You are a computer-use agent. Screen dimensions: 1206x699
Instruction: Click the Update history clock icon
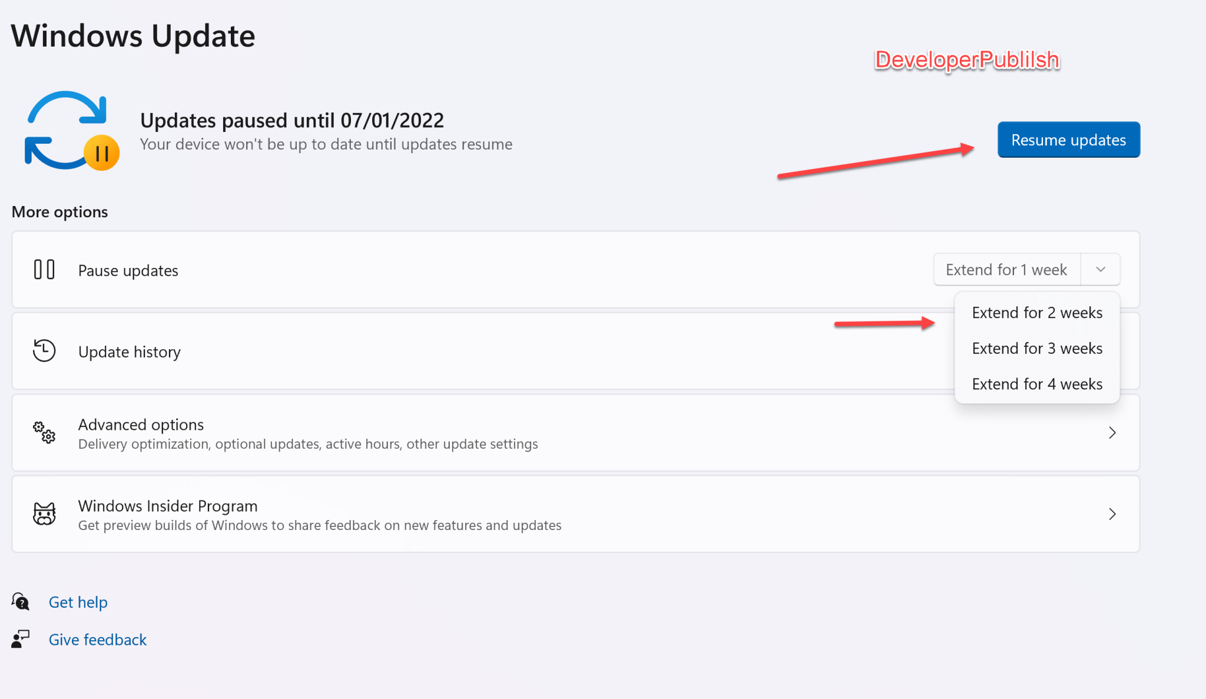[x=44, y=350]
